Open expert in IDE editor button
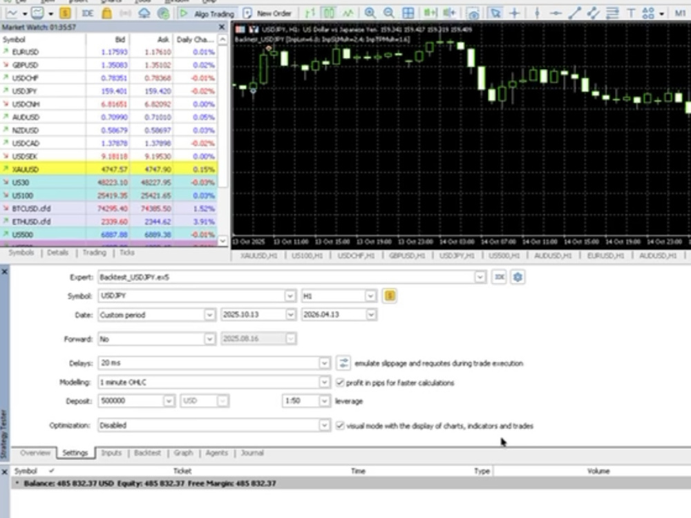This screenshot has height=518, width=691. click(499, 277)
